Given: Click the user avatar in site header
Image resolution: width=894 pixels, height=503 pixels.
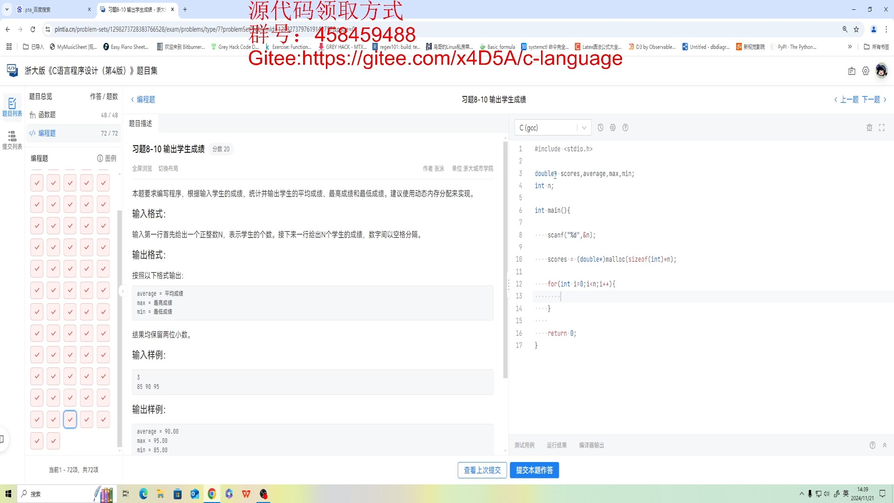Looking at the screenshot, I should [881, 71].
